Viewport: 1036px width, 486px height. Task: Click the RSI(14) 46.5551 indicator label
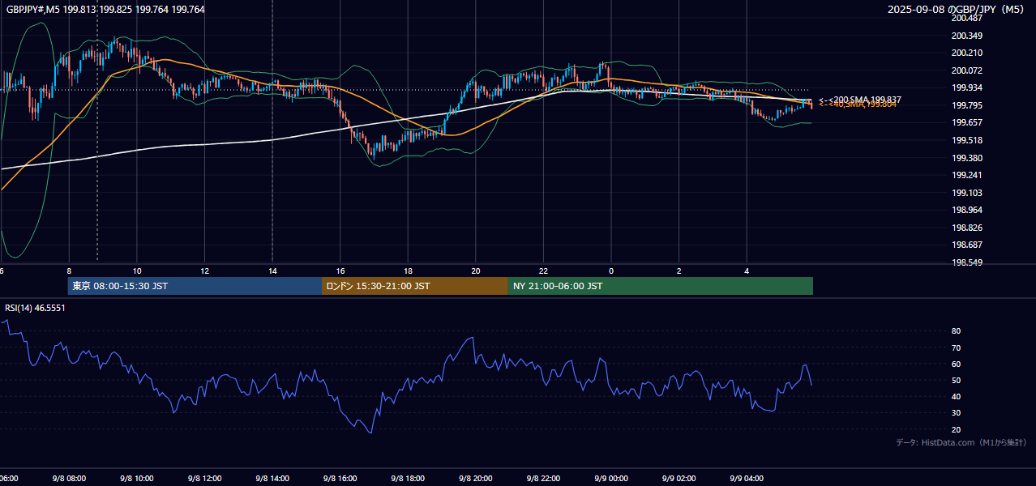pos(35,308)
